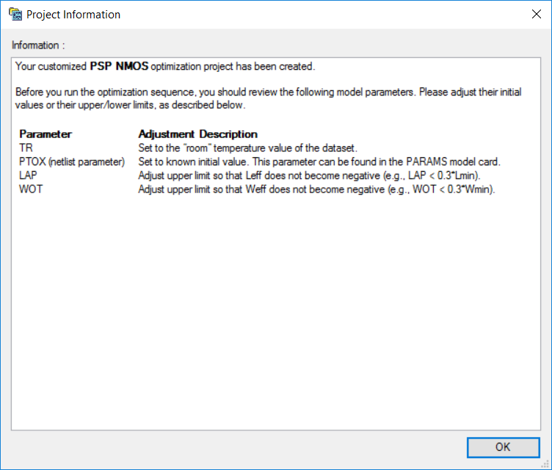The height and width of the screenshot is (470, 552).
Task: Click the WOT Weff upper limit description
Action: coord(316,189)
